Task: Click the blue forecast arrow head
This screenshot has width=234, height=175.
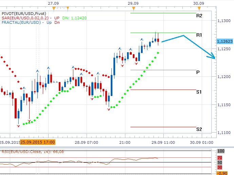Action: pyautogui.click(x=213, y=56)
